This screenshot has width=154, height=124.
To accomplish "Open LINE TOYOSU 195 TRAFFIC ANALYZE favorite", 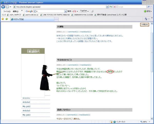I will (x=55, y=15).
